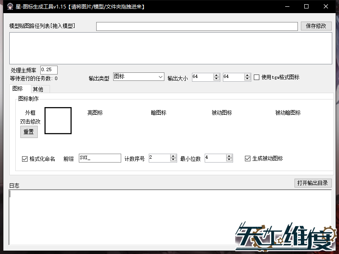339x254 pixels.
Task: Click the 处理主频率 value field
Action: (x=48, y=69)
